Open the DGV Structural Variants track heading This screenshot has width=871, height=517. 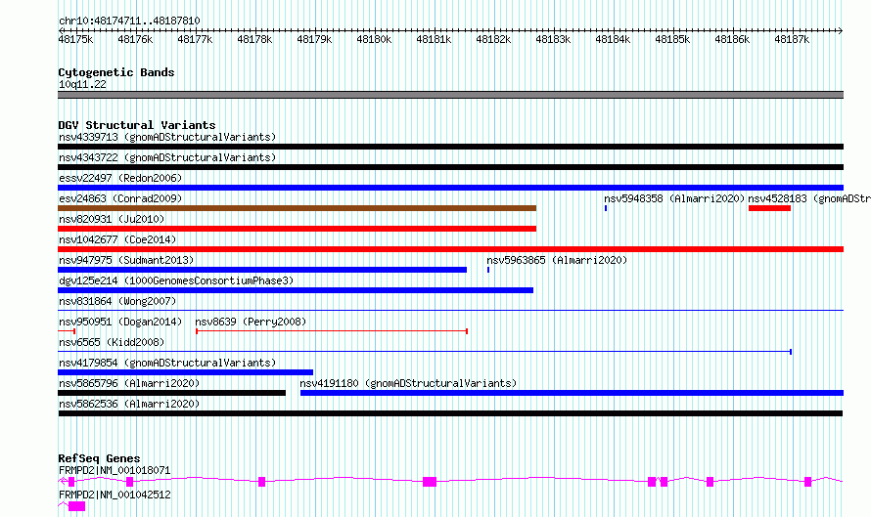137,125
